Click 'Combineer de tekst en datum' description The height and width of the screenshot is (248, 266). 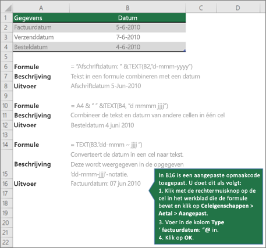(x=147, y=116)
